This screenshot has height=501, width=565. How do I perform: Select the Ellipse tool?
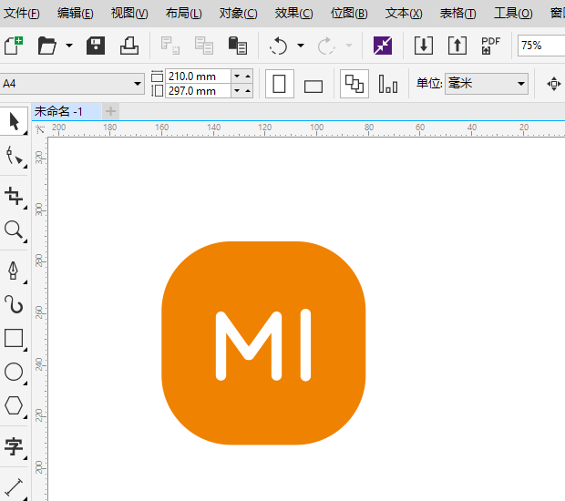14,372
